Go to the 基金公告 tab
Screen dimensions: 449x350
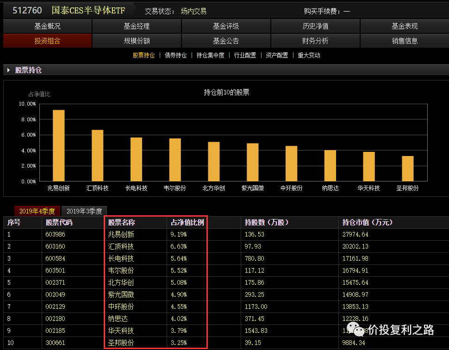226,41
